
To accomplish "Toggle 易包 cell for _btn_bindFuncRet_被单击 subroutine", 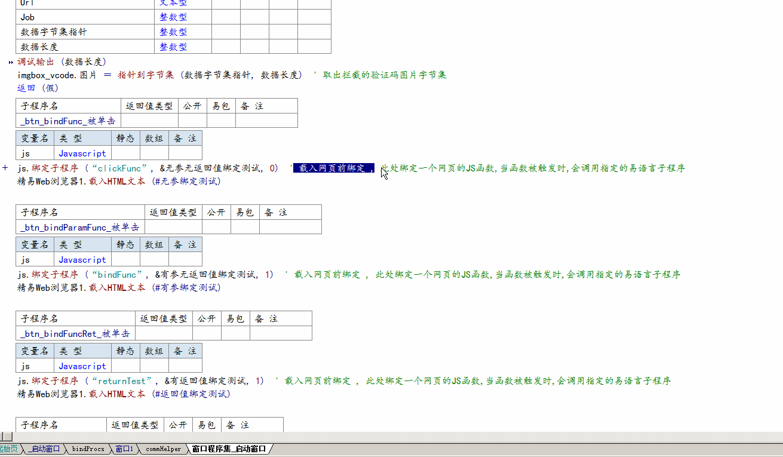I will click(235, 333).
